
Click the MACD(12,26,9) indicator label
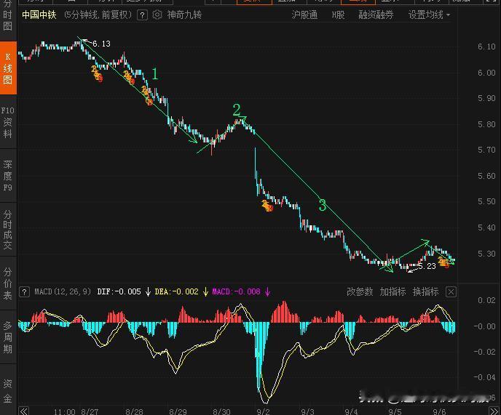click(63, 291)
